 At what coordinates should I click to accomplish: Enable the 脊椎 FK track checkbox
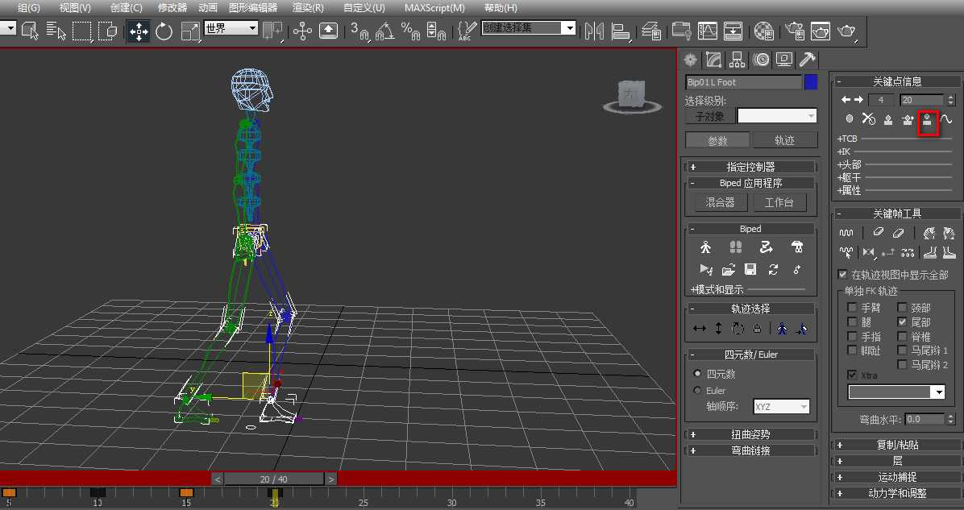(902, 336)
